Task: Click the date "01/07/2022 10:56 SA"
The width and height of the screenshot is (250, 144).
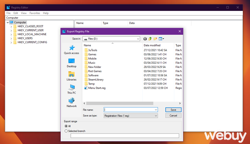Action: click(x=155, y=76)
